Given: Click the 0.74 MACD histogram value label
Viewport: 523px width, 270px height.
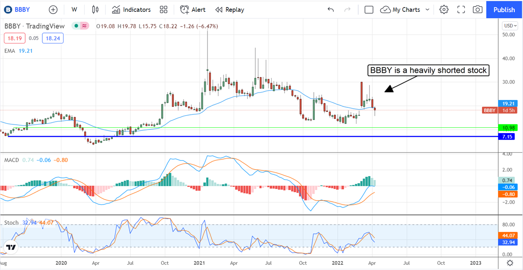Looking at the screenshot, I should tap(507, 180).
